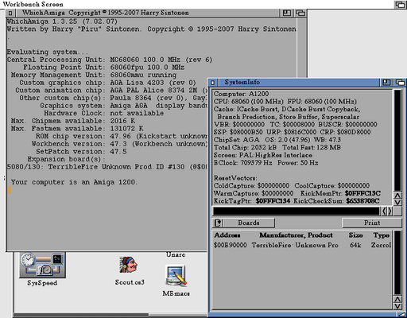Click the Print button in SystemInfo

click(372, 223)
